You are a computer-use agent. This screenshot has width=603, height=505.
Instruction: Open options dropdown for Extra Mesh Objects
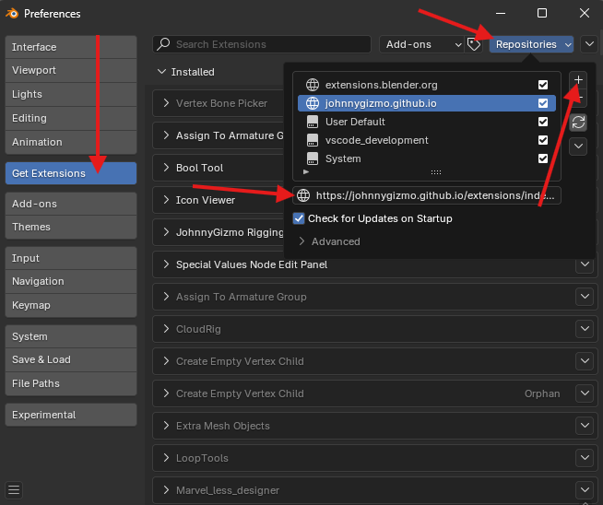tap(585, 426)
